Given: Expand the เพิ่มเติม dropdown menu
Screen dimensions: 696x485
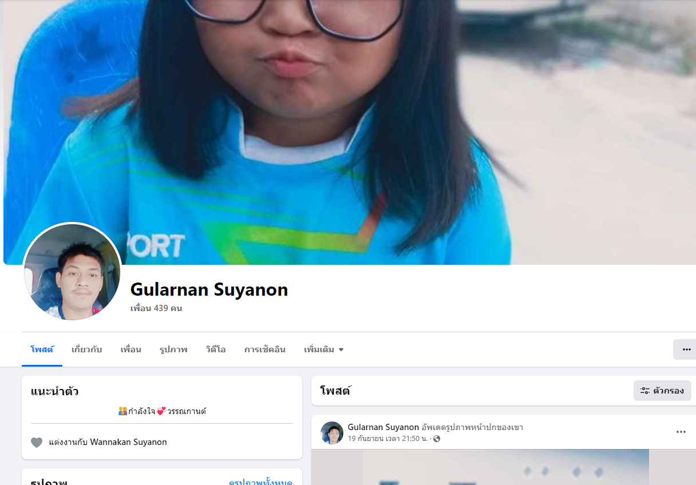Looking at the screenshot, I should pyautogui.click(x=324, y=349).
